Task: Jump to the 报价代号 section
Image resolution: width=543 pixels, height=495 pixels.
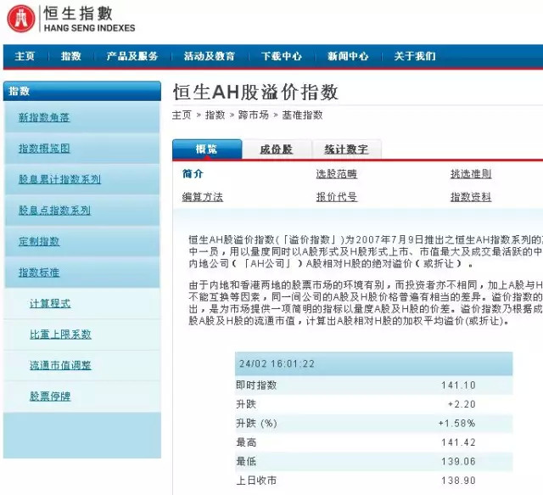Action: [x=336, y=197]
